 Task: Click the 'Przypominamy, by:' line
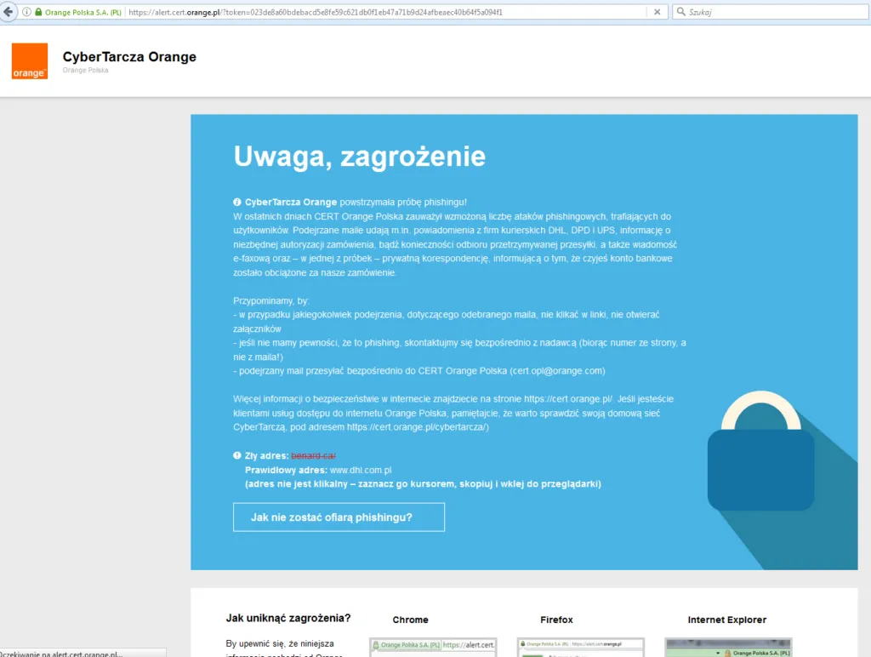pyautogui.click(x=271, y=300)
